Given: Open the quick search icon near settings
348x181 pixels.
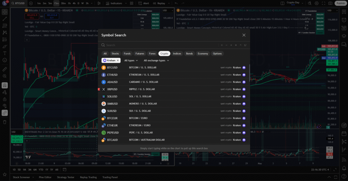Looking at the screenshot, I should click(x=310, y=3).
